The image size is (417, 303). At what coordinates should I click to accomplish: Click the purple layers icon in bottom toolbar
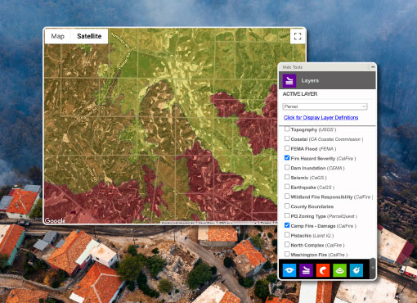point(306,270)
